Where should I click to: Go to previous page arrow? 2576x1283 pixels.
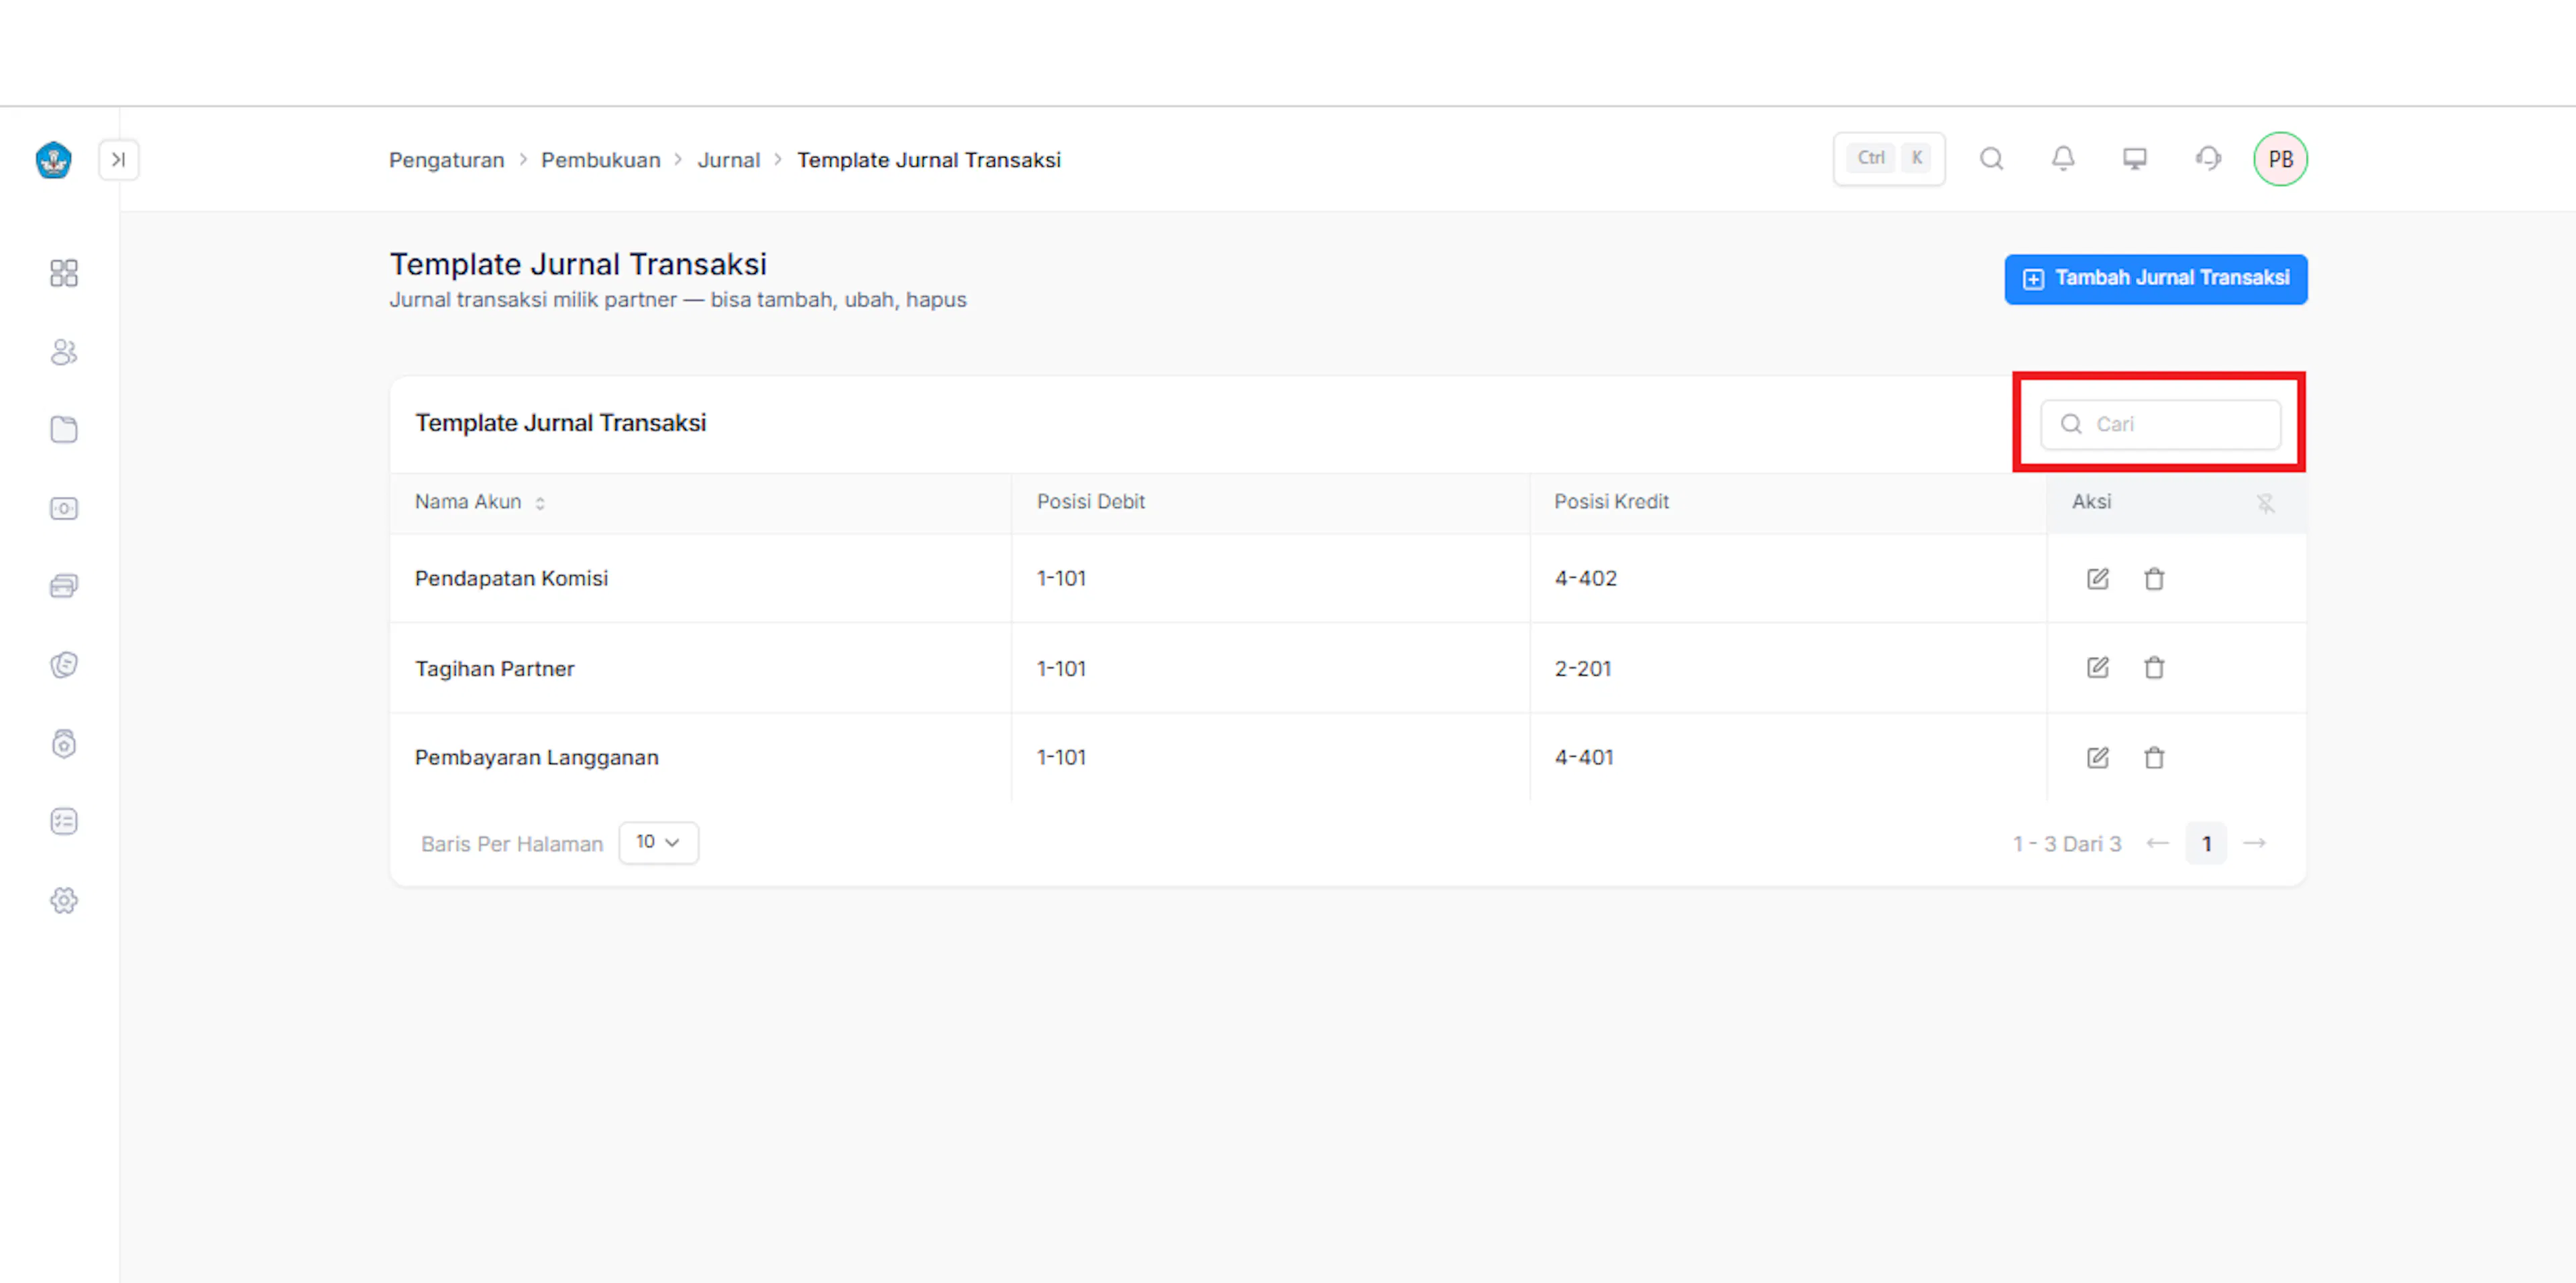[2157, 843]
